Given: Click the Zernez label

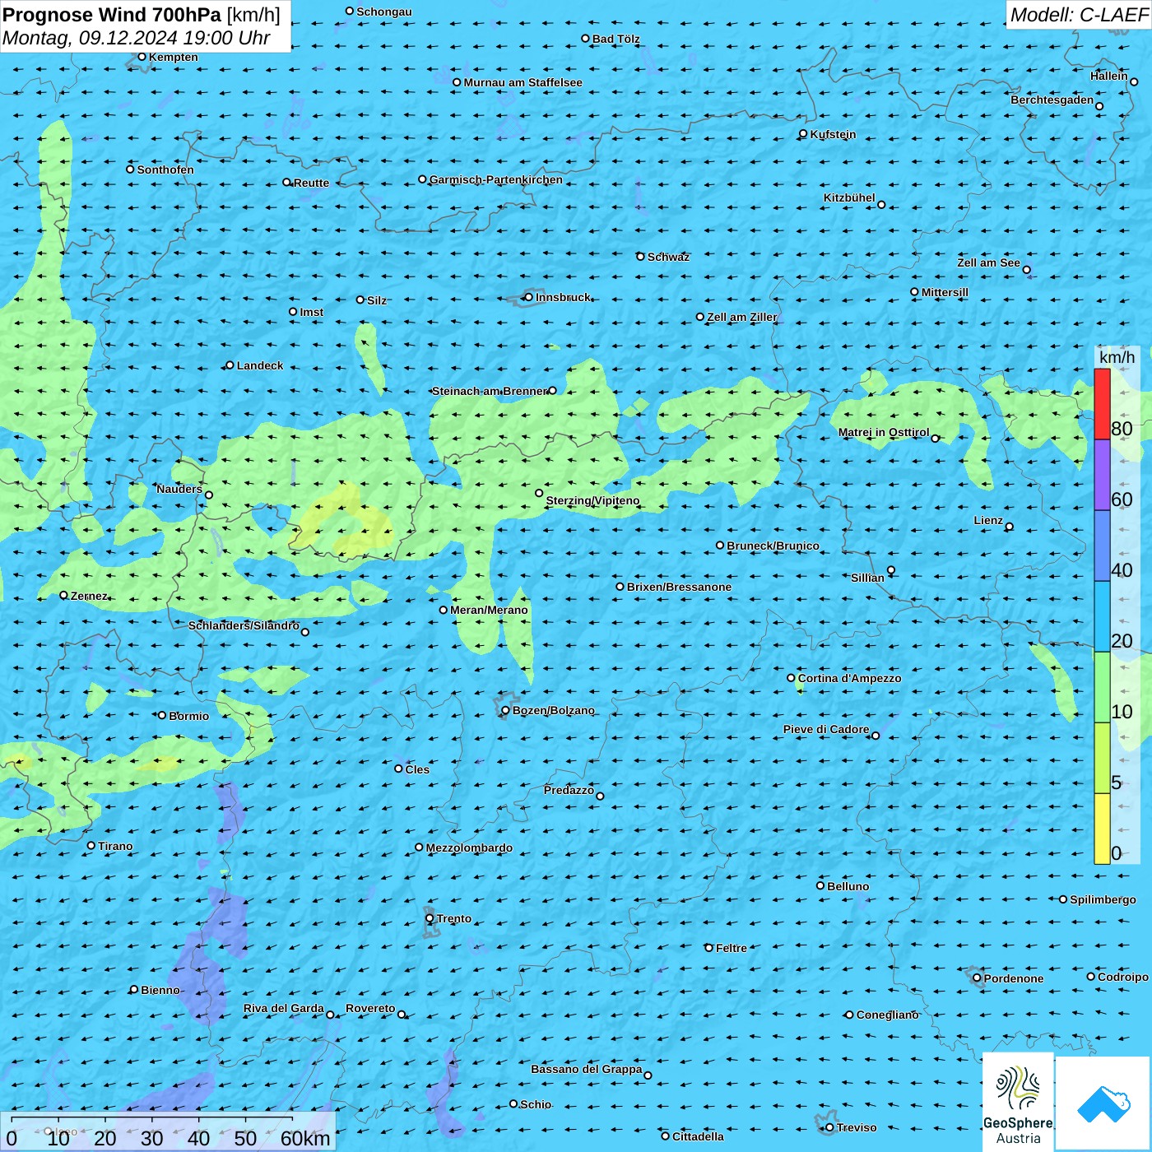Looking at the screenshot, I should click(x=89, y=596).
